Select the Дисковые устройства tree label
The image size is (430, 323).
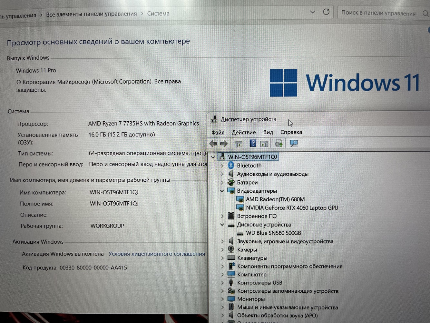click(x=264, y=225)
